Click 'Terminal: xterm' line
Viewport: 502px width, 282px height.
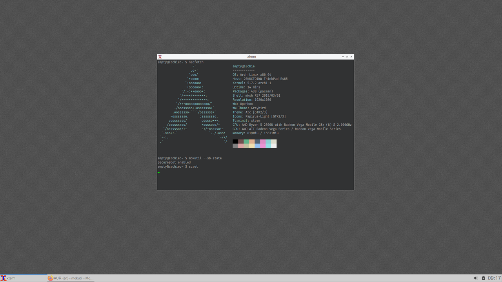point(246,121)
